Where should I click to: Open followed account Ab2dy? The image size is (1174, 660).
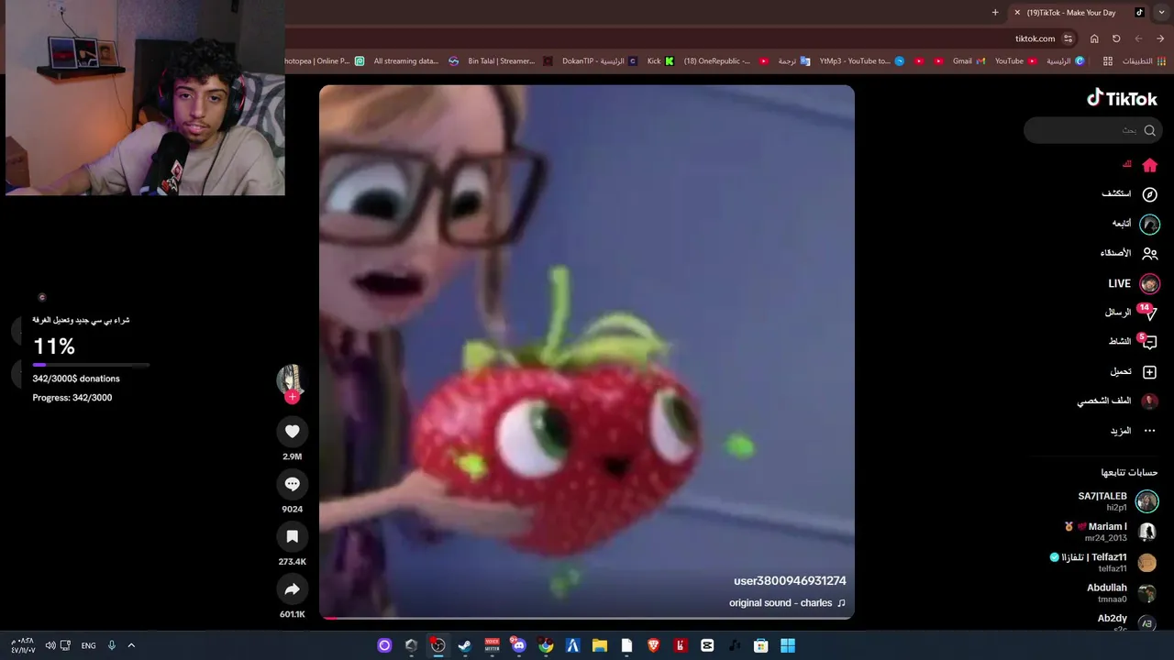click(1126, 622)
